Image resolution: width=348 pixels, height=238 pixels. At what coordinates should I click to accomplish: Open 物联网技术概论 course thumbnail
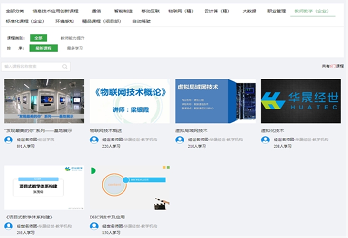coord(130,101)
